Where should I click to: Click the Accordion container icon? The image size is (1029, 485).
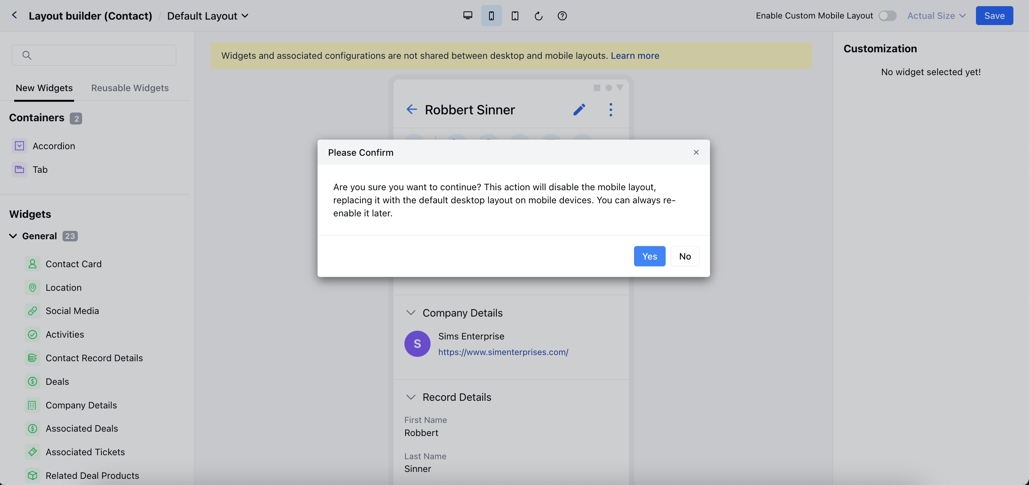[x=20, y=146]
